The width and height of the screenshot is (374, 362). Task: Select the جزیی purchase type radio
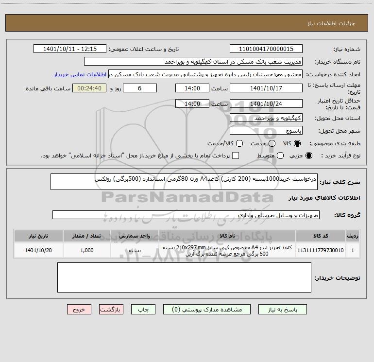coord(308,155)
